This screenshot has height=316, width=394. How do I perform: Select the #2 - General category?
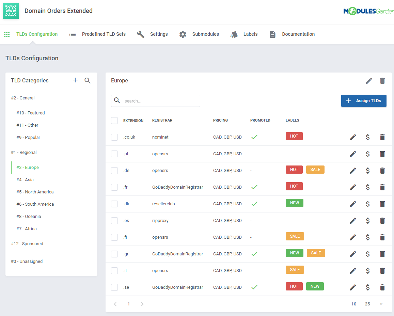click(x=23, y=98)
